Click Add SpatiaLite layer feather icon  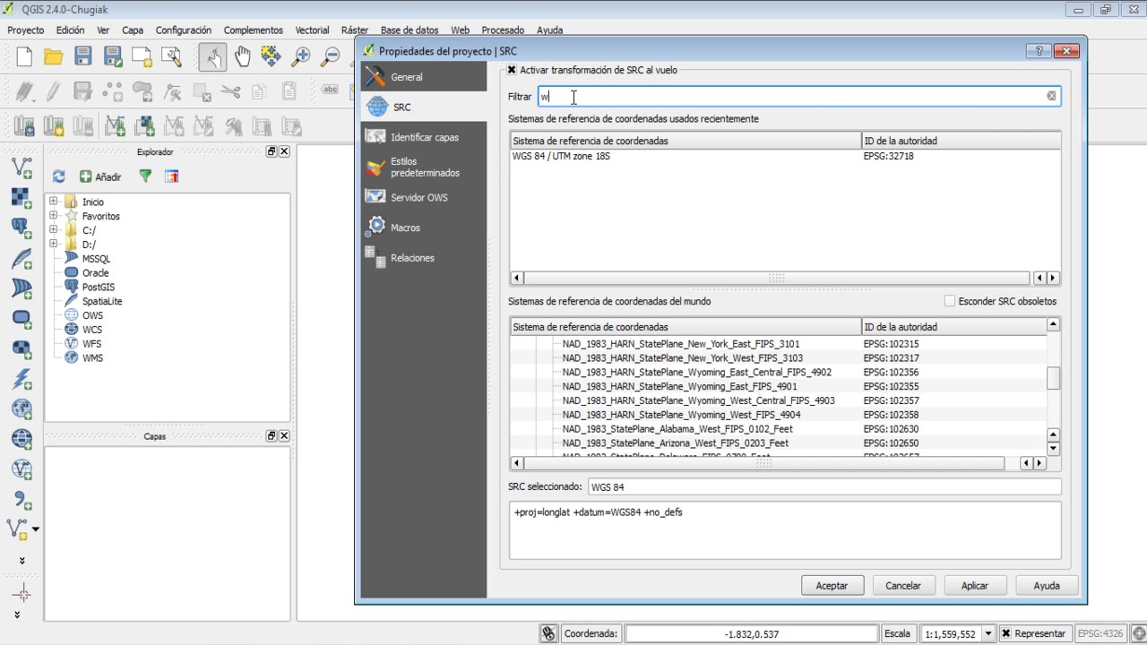22,259
